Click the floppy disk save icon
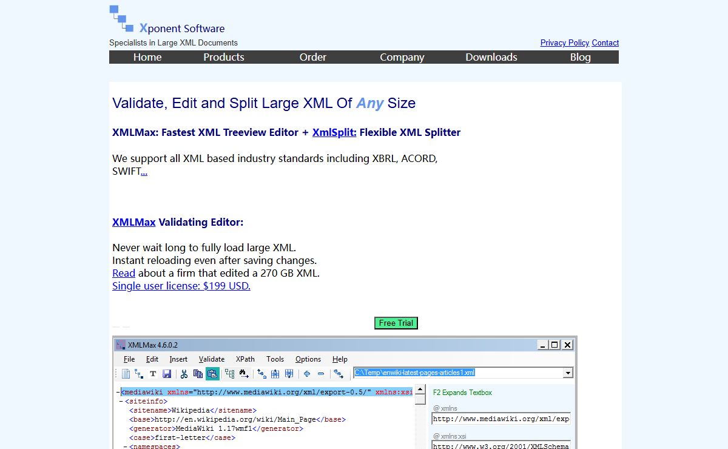 167,374
